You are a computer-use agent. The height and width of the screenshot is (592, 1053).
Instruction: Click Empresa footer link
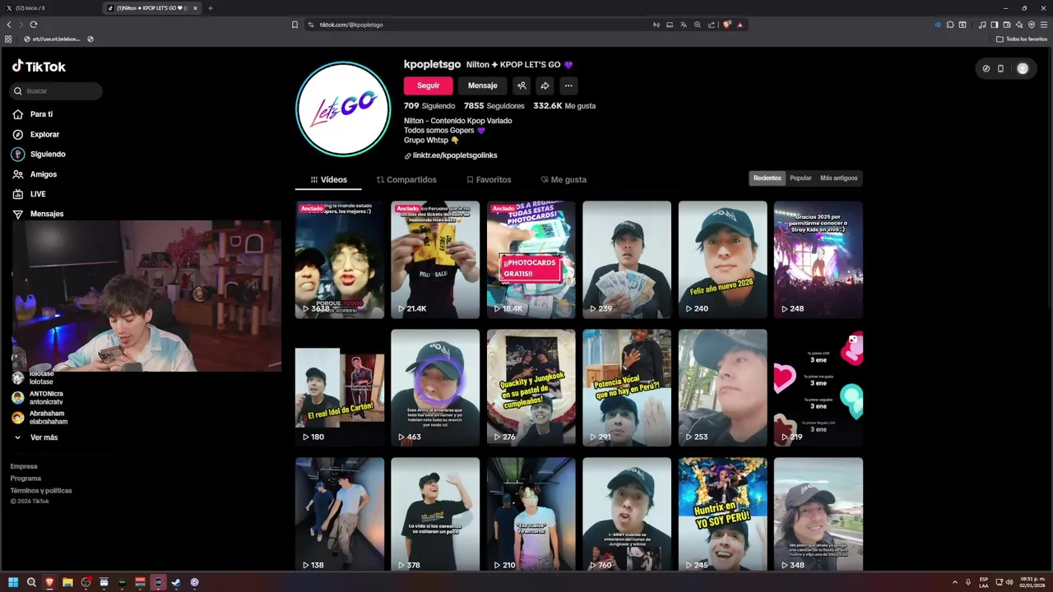(x=24, y=466)
